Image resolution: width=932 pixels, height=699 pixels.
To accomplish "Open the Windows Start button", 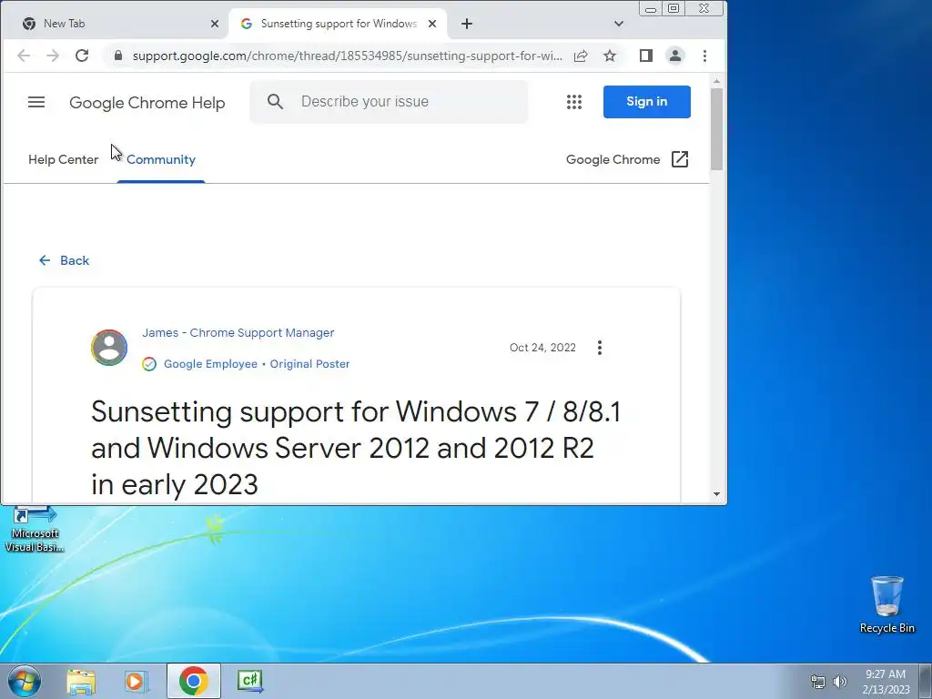I will click(24, 681).
